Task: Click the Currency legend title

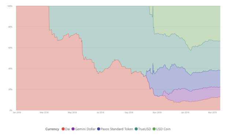Action: coord(52,129)
